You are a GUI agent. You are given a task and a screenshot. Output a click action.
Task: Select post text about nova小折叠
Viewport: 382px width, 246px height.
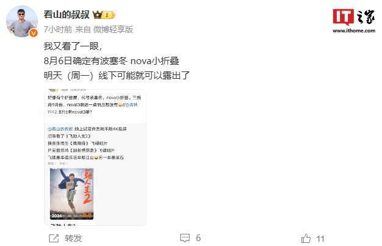tap(111, 60)
